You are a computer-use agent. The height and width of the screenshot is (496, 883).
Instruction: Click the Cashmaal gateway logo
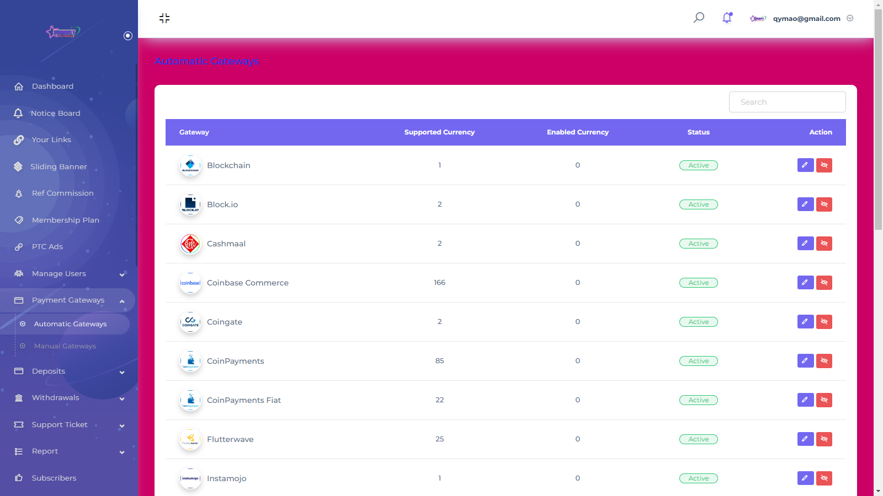click(x=190, y=244)
